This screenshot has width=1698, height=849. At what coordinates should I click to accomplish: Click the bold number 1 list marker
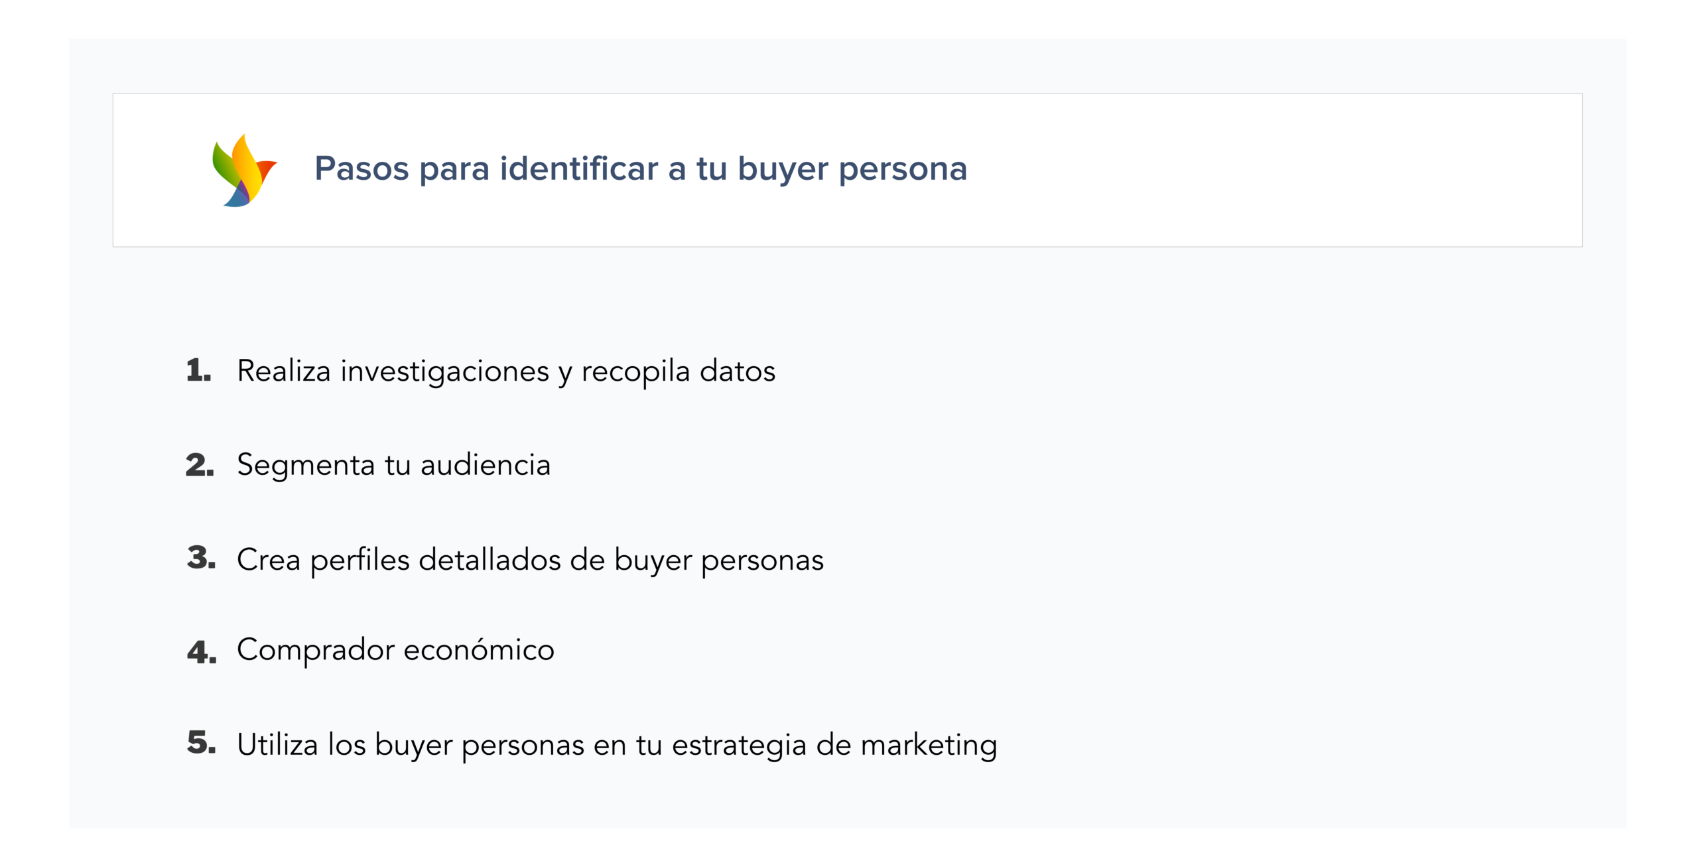point(198,370)
